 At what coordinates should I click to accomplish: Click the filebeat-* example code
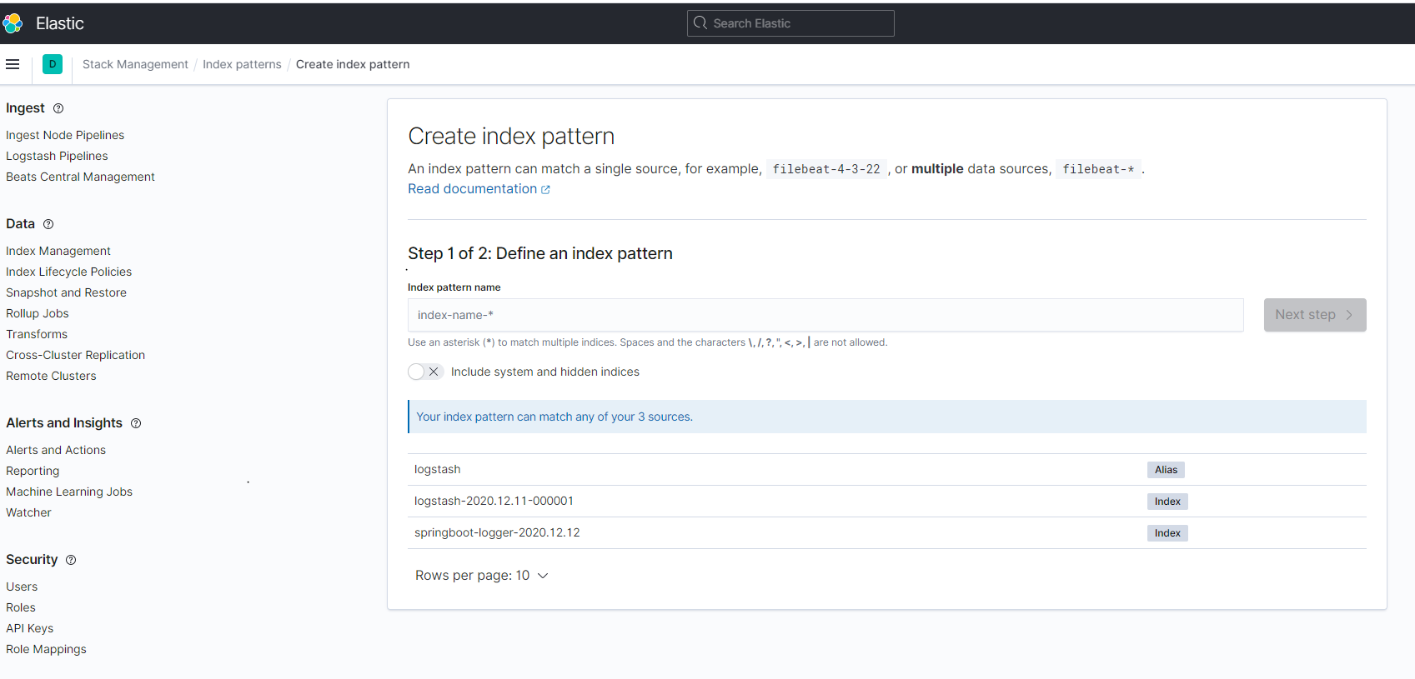1098,169
